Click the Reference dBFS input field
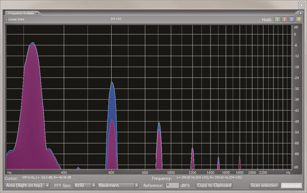The image size is (307, 193). (172, 185)
